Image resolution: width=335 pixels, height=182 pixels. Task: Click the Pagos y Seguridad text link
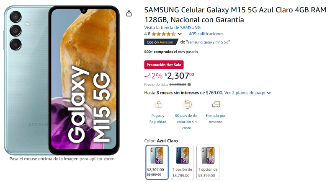point(158,119)
